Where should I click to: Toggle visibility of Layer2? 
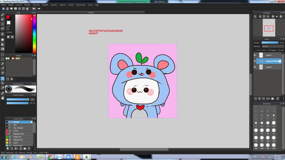[x=255, y=67]
